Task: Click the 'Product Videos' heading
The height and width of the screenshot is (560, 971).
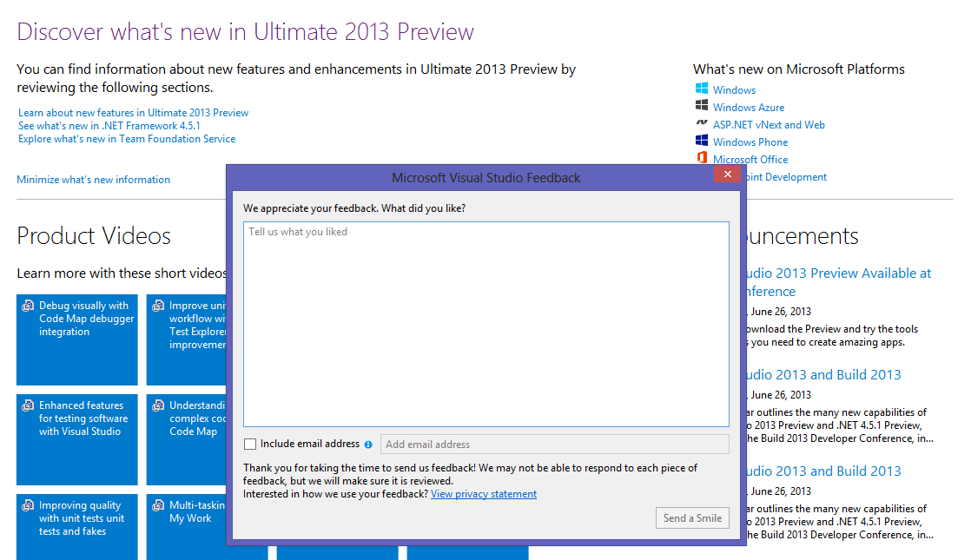Action: pyautogui.click(x=94, y=236)
